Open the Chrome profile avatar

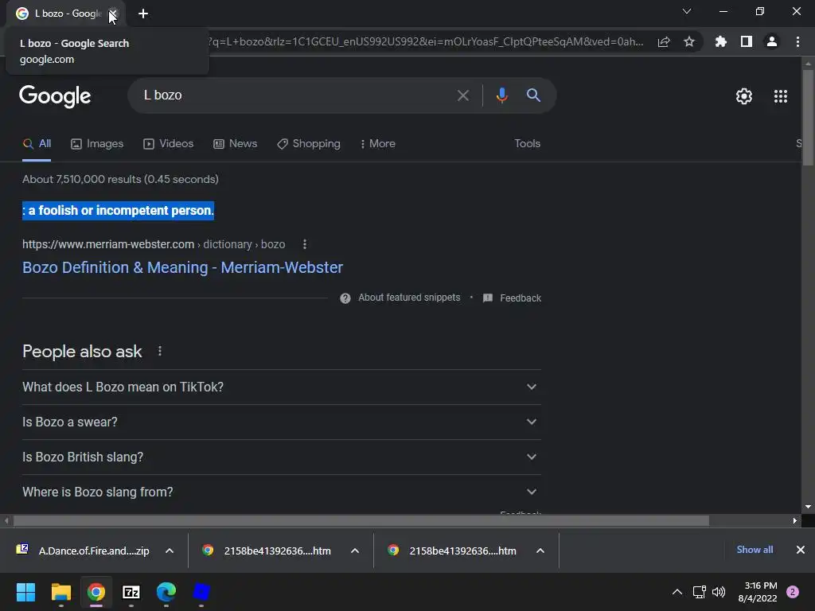coord(772,41)
